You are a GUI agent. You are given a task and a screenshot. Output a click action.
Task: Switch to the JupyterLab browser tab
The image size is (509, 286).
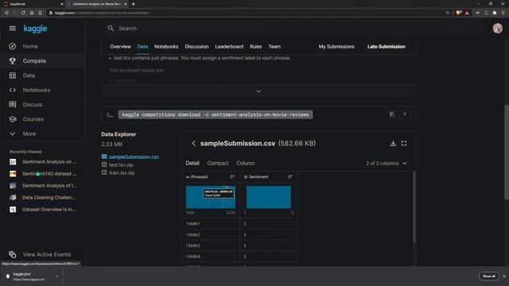(x=33, y=4)
